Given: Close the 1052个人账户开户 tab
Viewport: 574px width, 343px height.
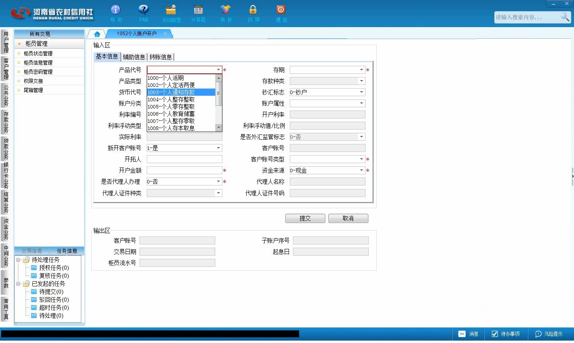Looking at the screenshot, I should pos(165,34).
